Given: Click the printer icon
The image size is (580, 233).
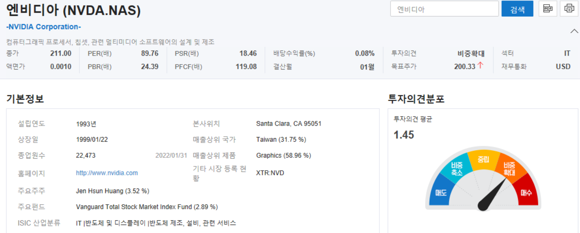Looking at the screenshot, I should click(569, 8).
